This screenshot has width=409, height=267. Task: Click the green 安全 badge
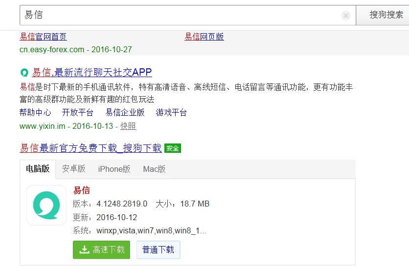click(173, 148)
